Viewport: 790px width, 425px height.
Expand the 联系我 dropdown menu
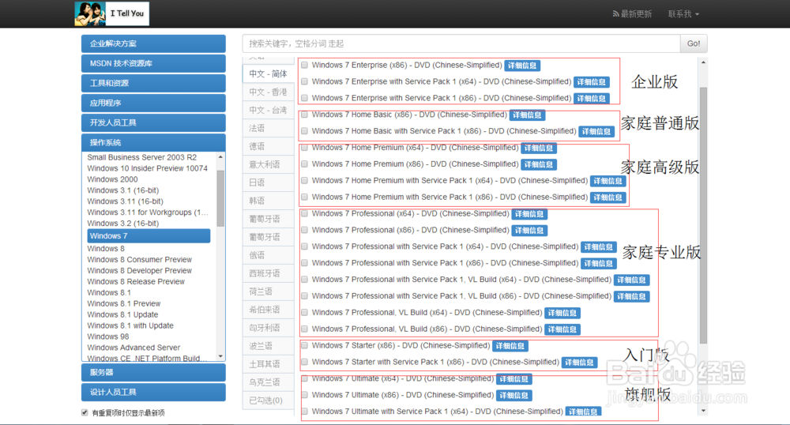tap(683, 14)
